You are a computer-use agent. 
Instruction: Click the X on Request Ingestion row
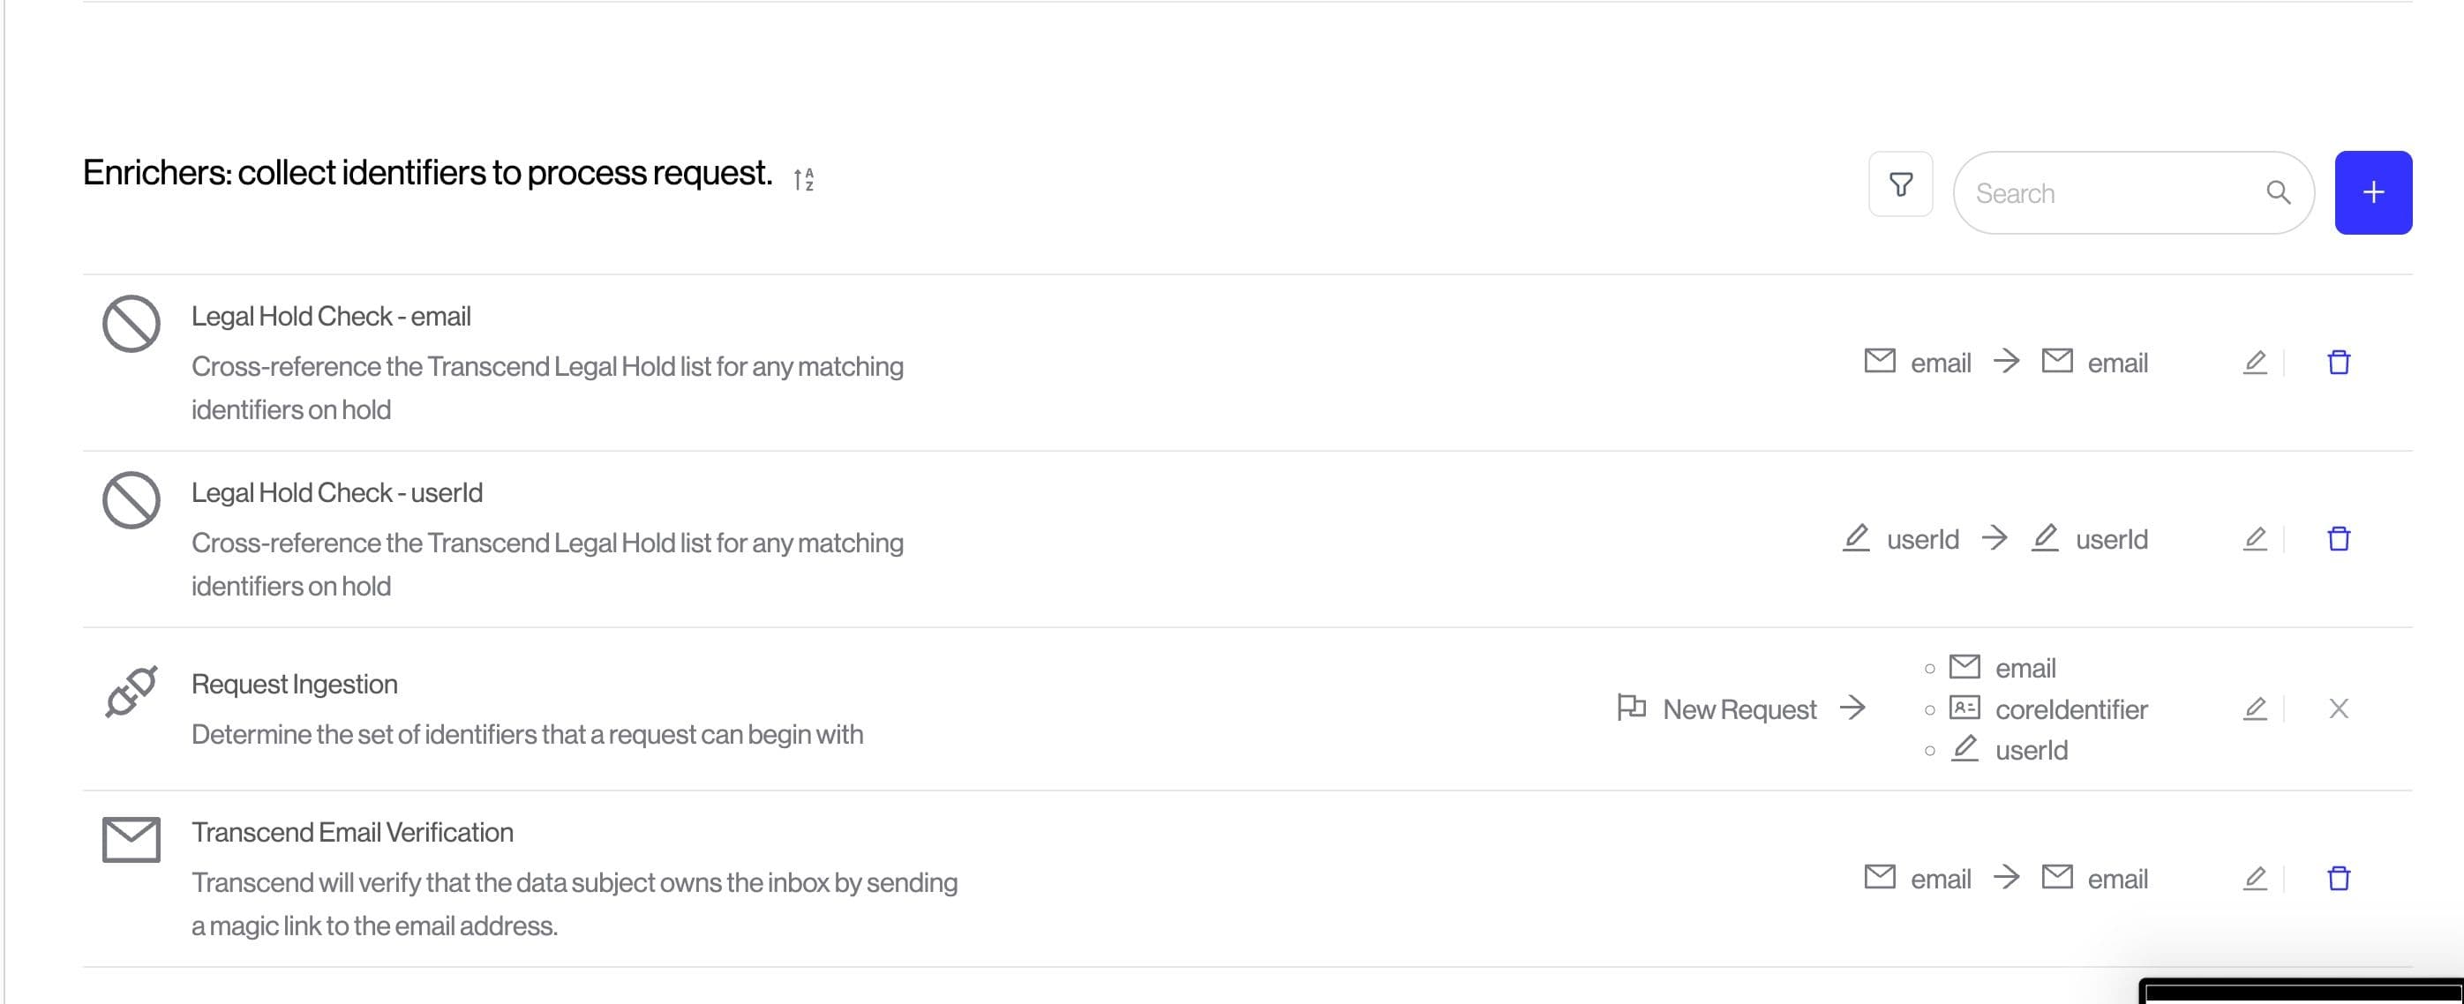(x=2338, y=708)
